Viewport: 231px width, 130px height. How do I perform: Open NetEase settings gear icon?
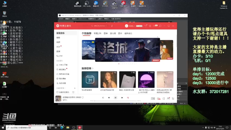click(x=150, y=26)
